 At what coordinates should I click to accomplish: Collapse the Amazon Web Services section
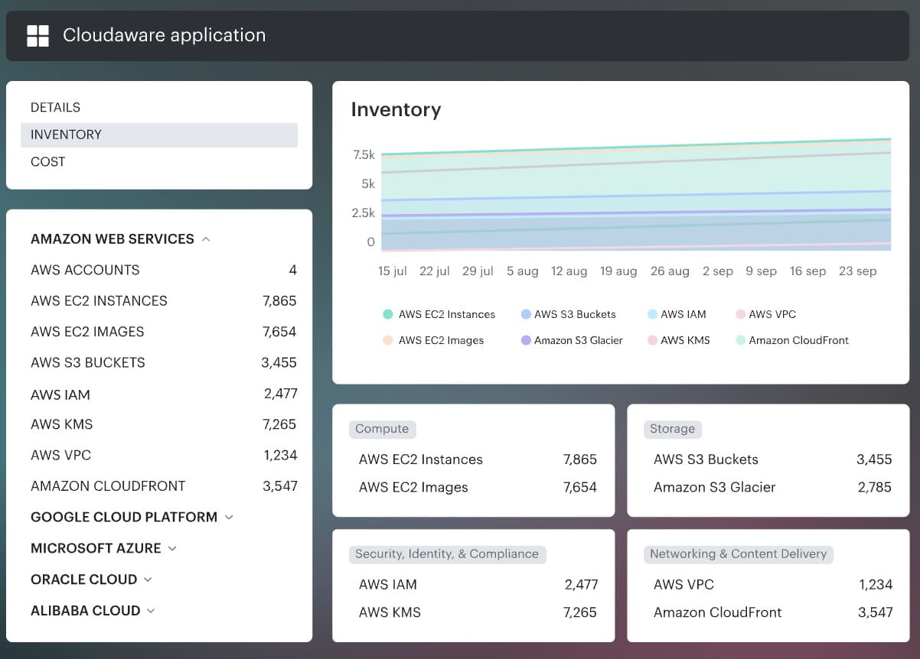205,239
